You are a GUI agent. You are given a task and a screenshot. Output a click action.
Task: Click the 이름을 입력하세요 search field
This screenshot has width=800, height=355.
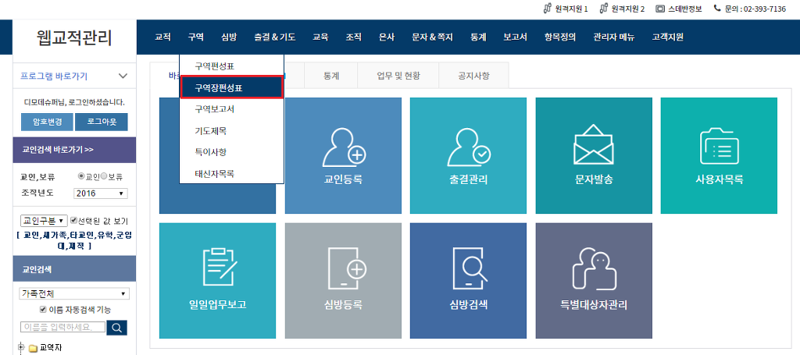click(62, 327)
